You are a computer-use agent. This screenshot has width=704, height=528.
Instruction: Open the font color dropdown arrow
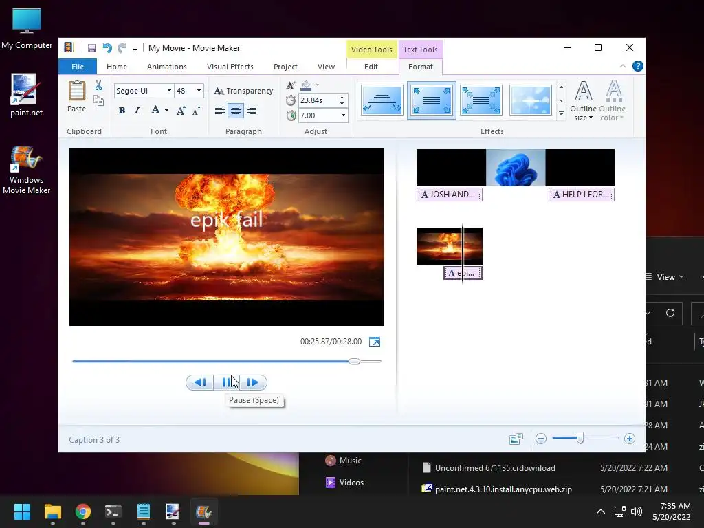[166, 111]
